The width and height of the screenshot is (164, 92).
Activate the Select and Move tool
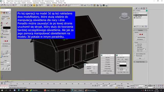click(34, 5)
